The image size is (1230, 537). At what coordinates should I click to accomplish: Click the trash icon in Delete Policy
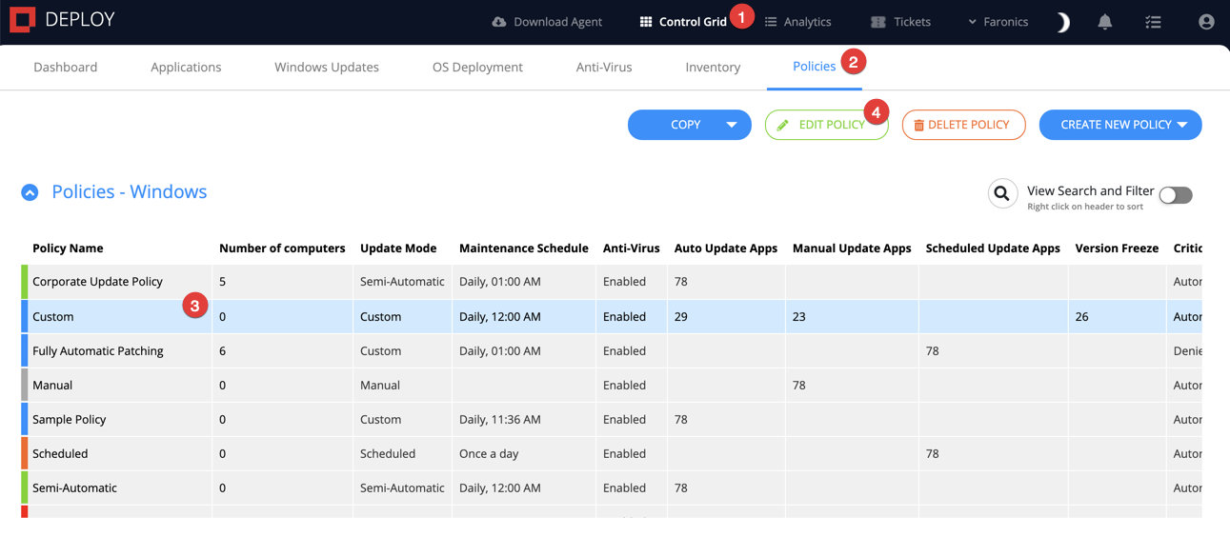[x=918, y=125]
